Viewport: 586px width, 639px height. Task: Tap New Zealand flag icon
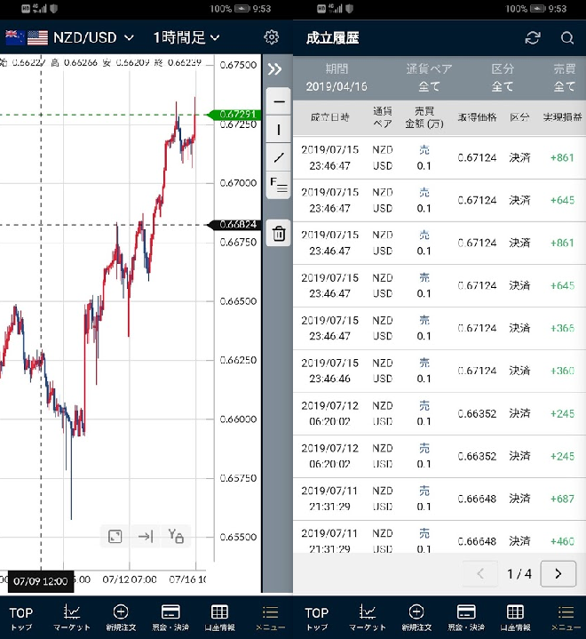pos(15,37)
